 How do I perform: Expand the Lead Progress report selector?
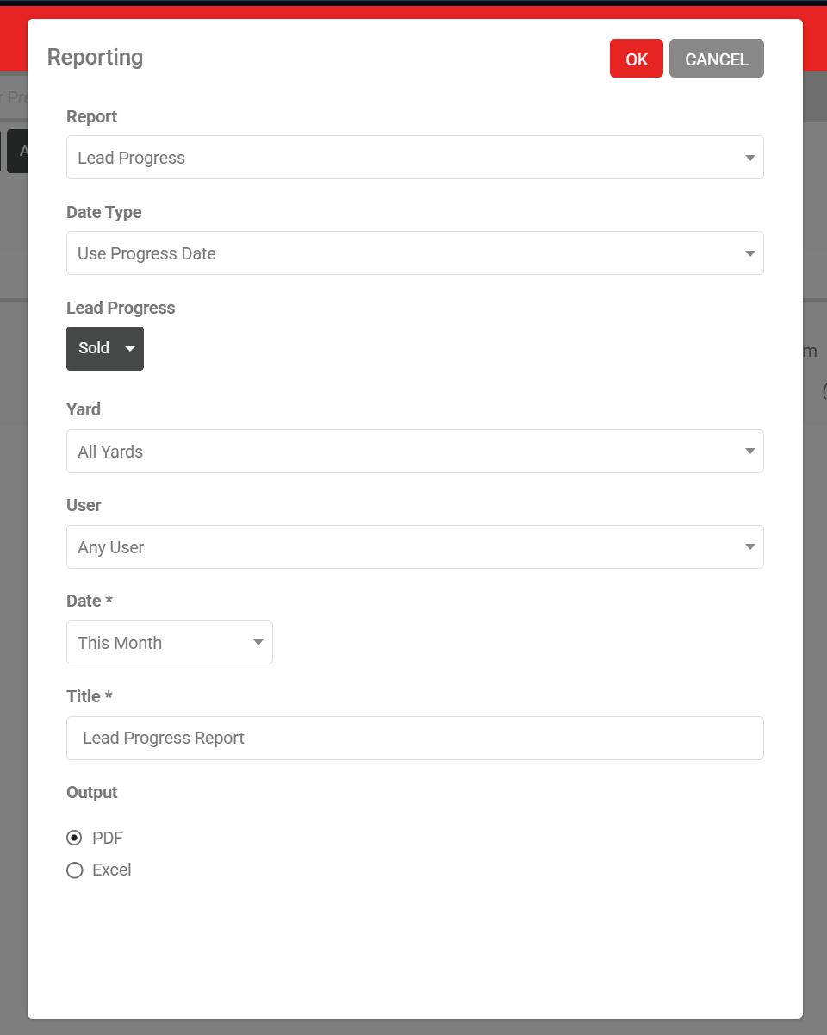coord(415,157)
